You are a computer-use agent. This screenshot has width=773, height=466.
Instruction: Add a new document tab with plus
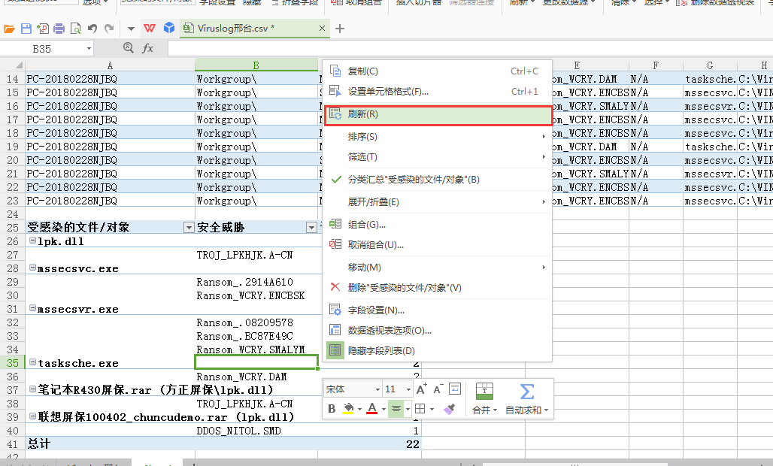coord(340,29)
